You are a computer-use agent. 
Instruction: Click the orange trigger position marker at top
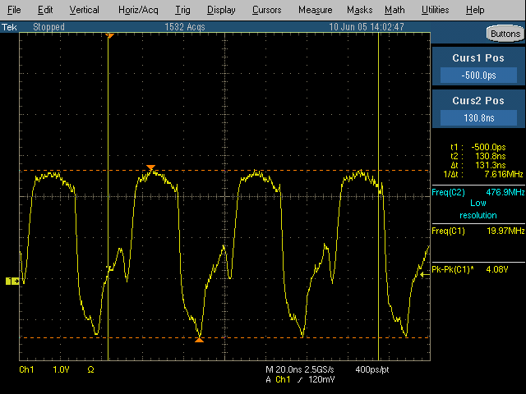tap(109, 35)
